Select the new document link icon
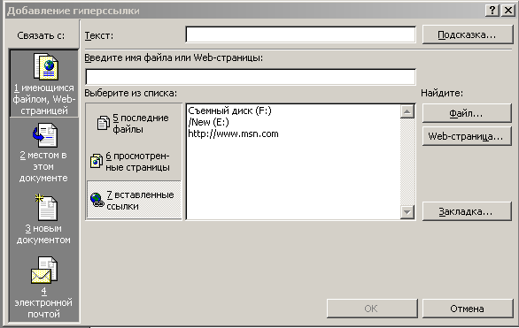519x328 pixels. (x=46, y=208)
